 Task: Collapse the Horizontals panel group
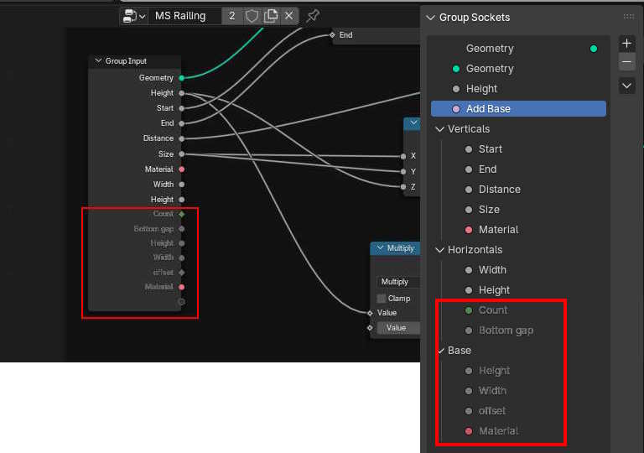(x=440, y=250)
